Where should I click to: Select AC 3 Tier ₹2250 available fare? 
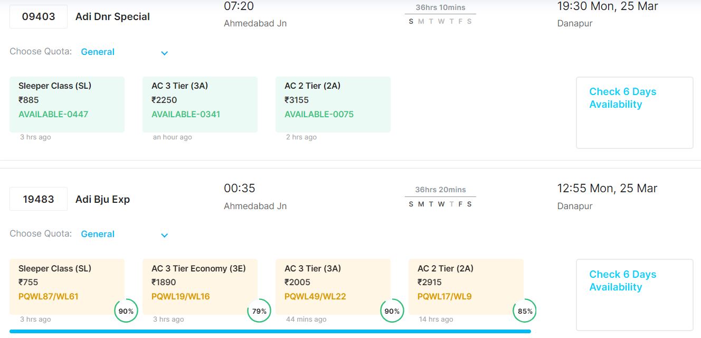pos(200,104)
